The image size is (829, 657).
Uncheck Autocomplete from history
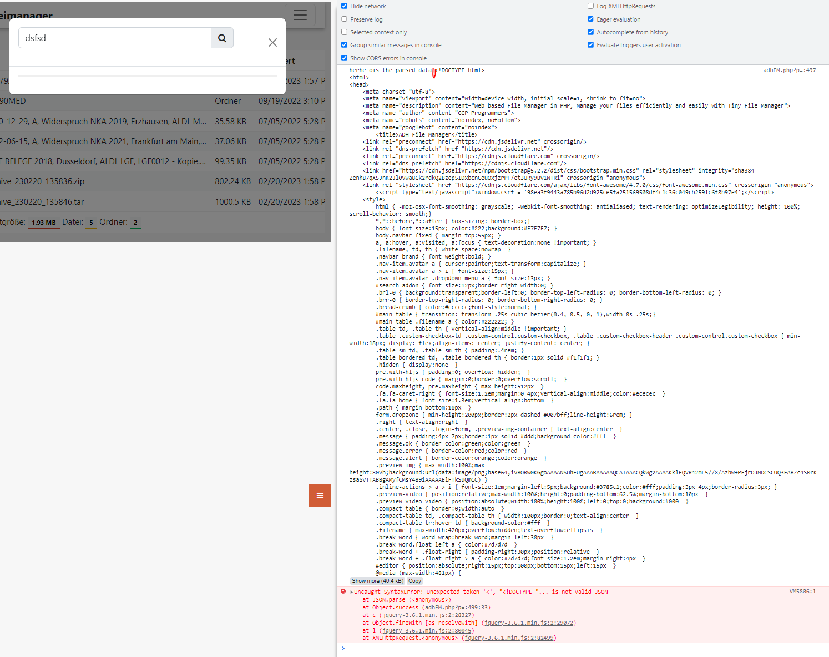coord(590,32)
